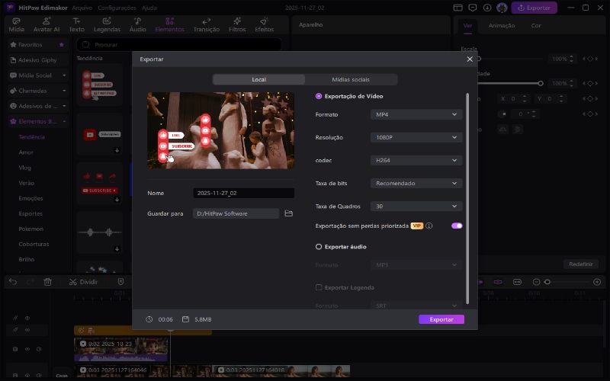This screenshot has width=610, height=381.
Task: Switch to the Mídias sociais tab
Action: [x=351, y=79]
